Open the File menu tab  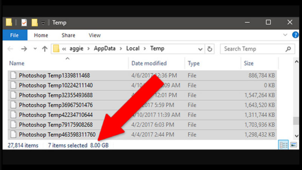(14, 36)
